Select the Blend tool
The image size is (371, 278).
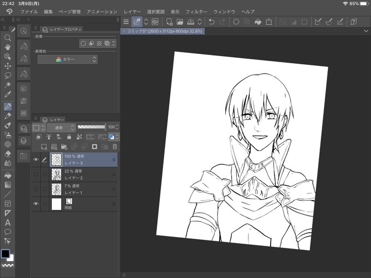point(8,163)
